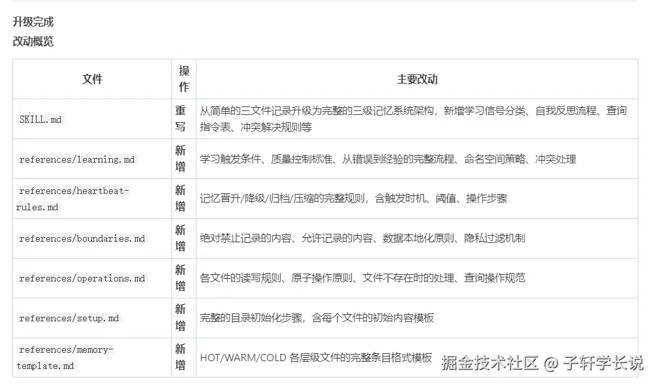656x384 pixels.
Task: Select references/operations.md file name
Action: click(82, 278)
